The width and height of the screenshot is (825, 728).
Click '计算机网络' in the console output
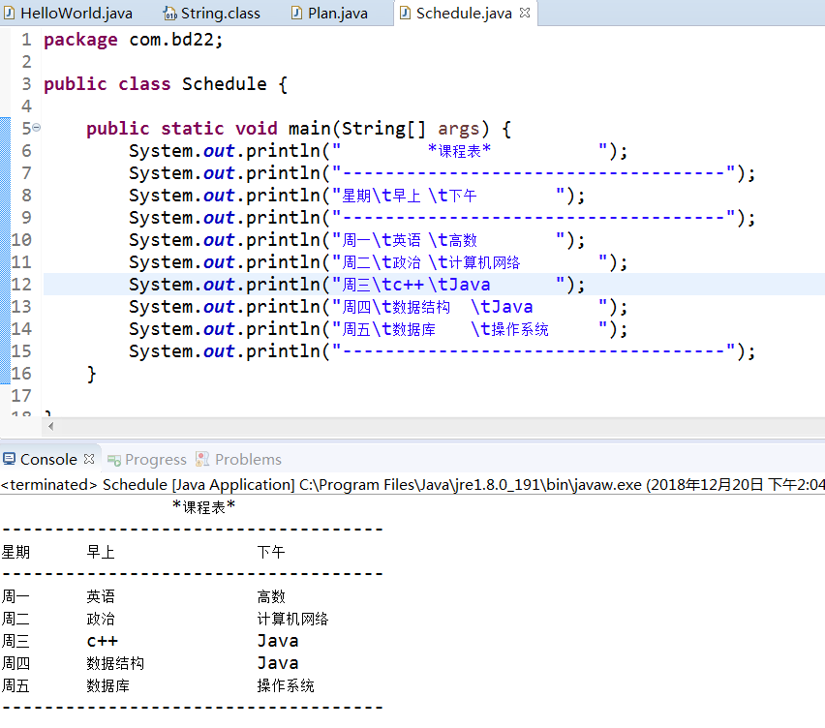point(292,619)
